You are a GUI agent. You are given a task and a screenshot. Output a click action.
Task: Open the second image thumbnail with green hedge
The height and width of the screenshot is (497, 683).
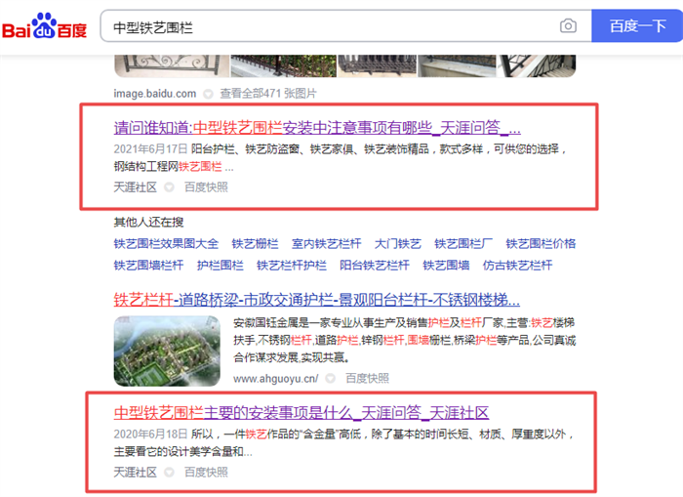pyautogui.click(x=284, y=65)
